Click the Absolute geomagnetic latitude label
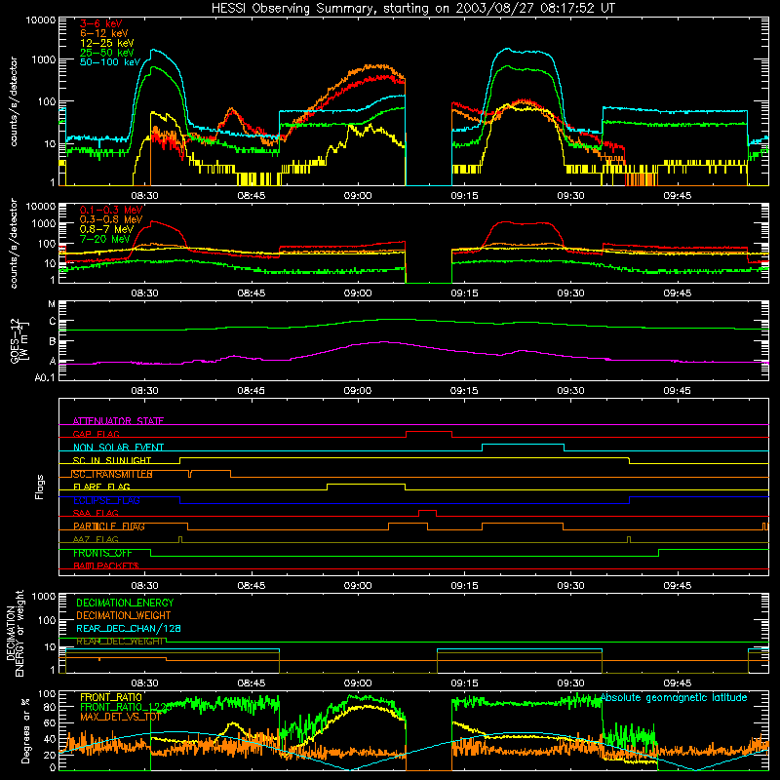This screenshot has height=780, width=780. click(674, 697)
